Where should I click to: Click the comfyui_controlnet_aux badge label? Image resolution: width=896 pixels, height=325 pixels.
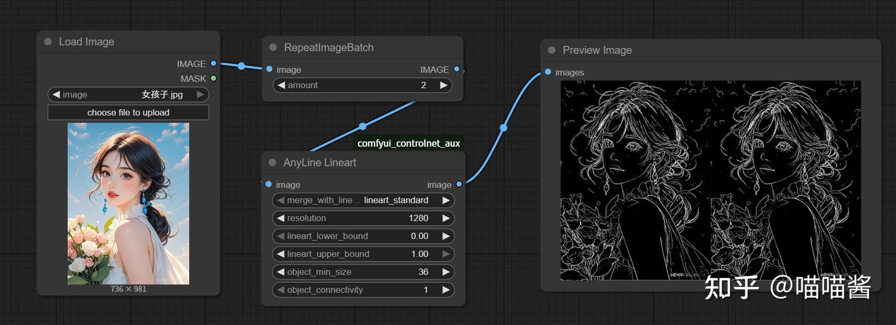click(x=409, y=144)
